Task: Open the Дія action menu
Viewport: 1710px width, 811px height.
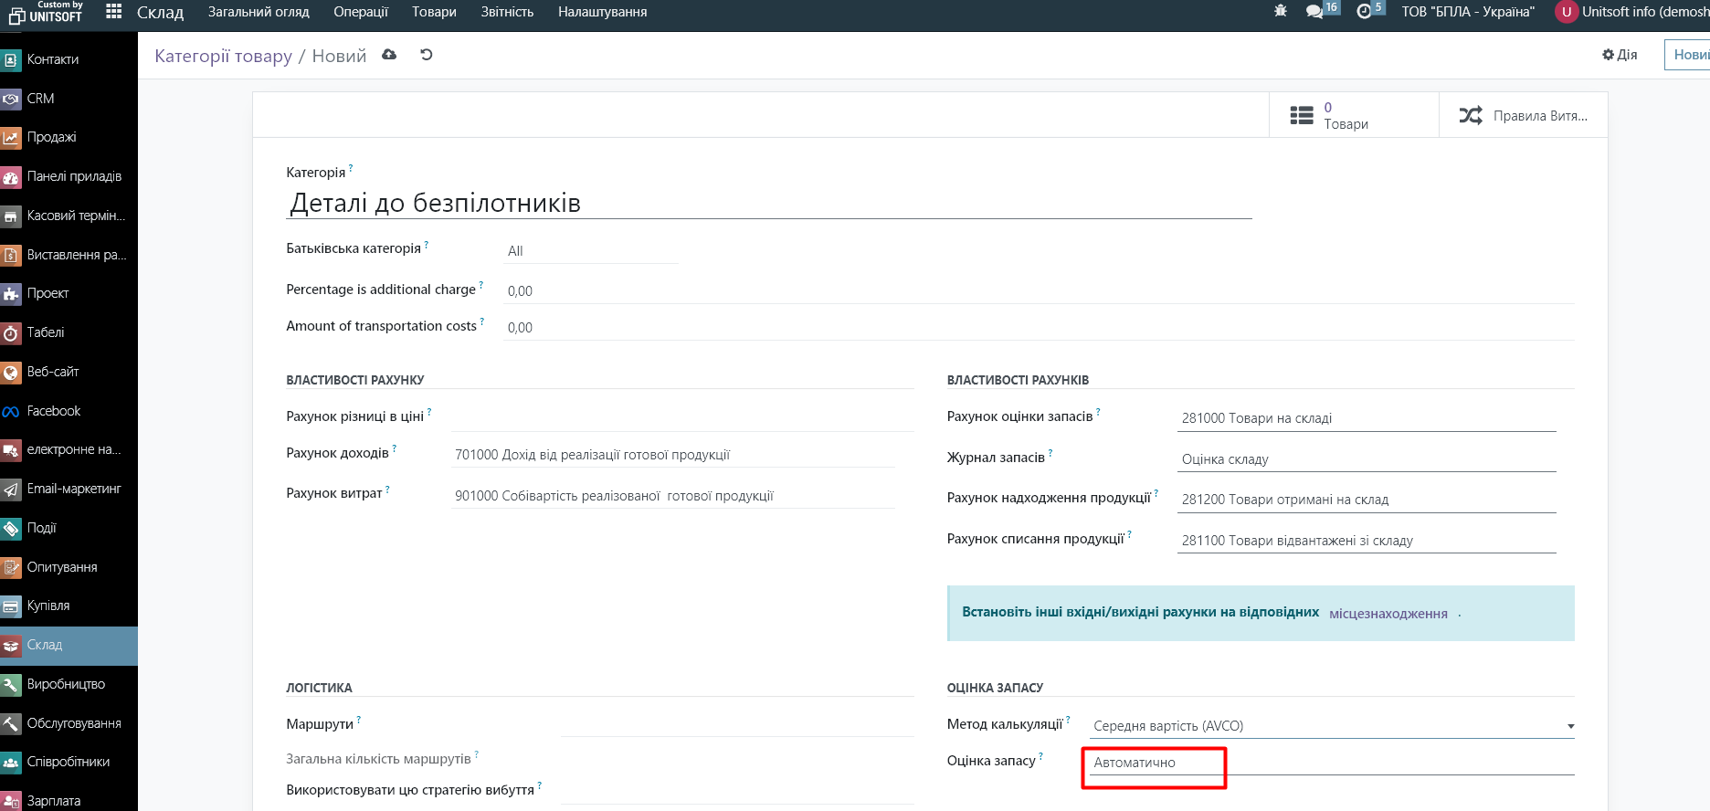Action: pos(1620,55)
